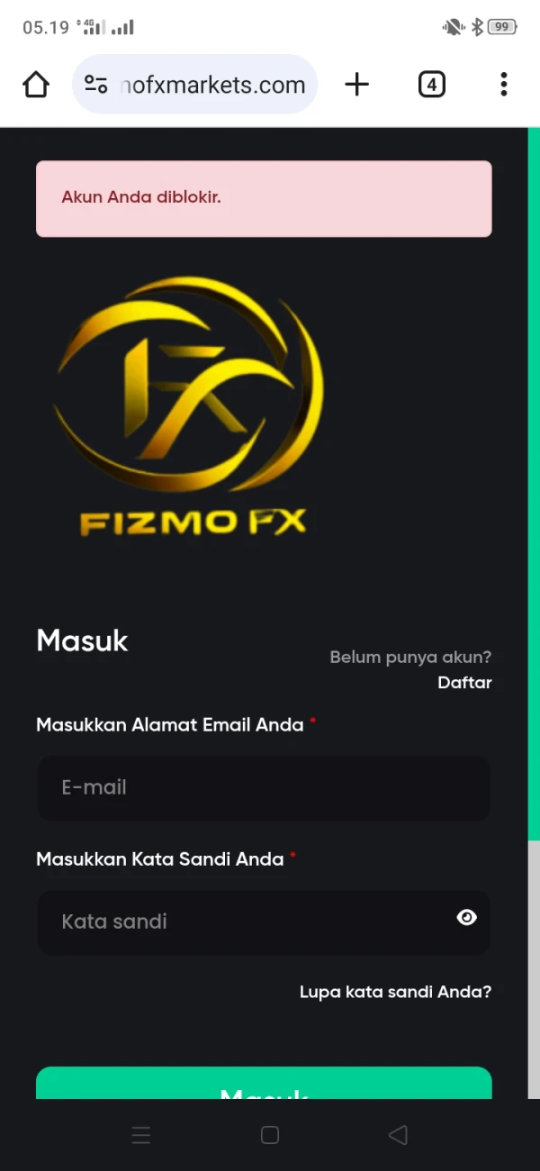
Task: Click Lupa kata sandi Anda link
Action: click(x=395, y=993)
